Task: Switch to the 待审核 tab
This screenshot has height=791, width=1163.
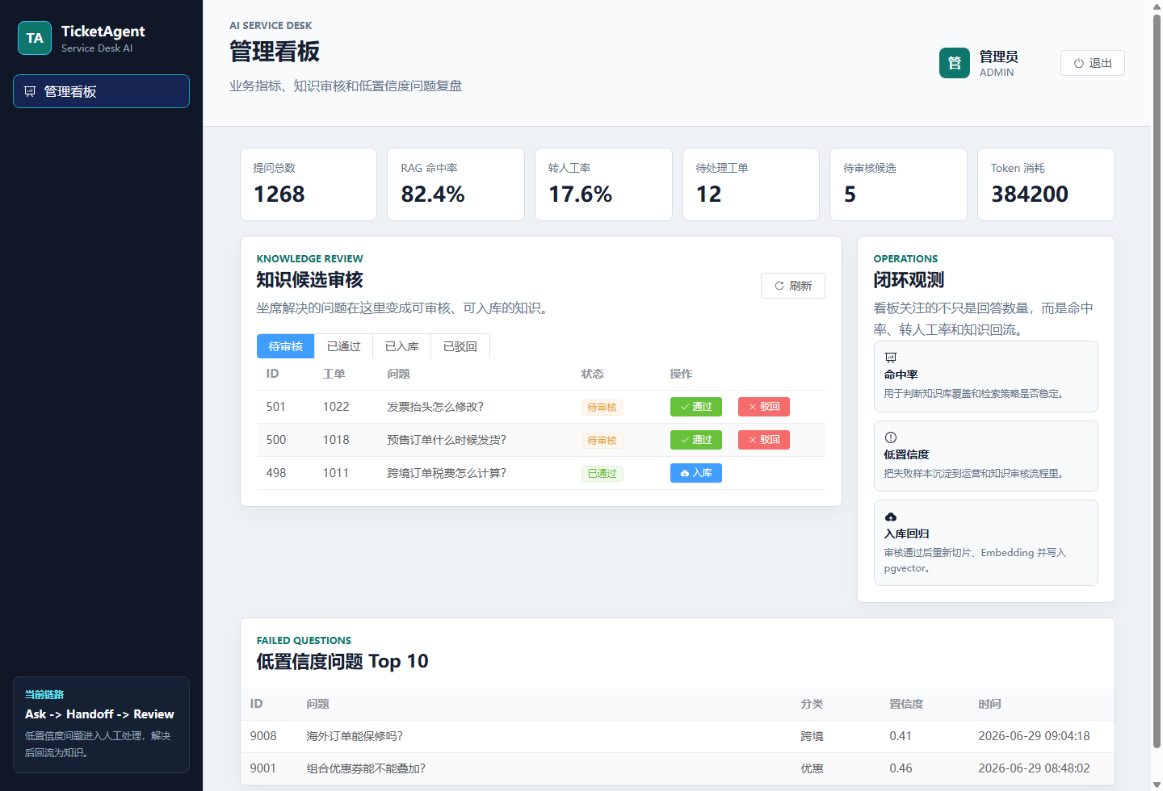Action: coord(286,346)
